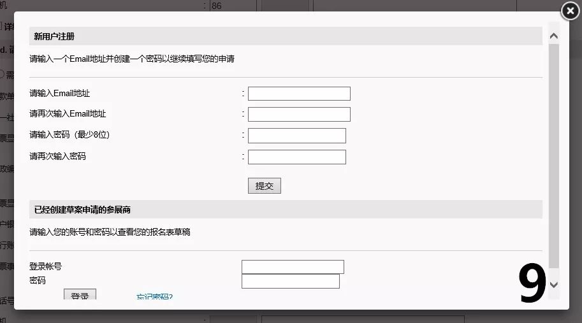Select the 请输入密码 (最少8位) field
This screenshot has width=582, height=323.
coord(296,136)
